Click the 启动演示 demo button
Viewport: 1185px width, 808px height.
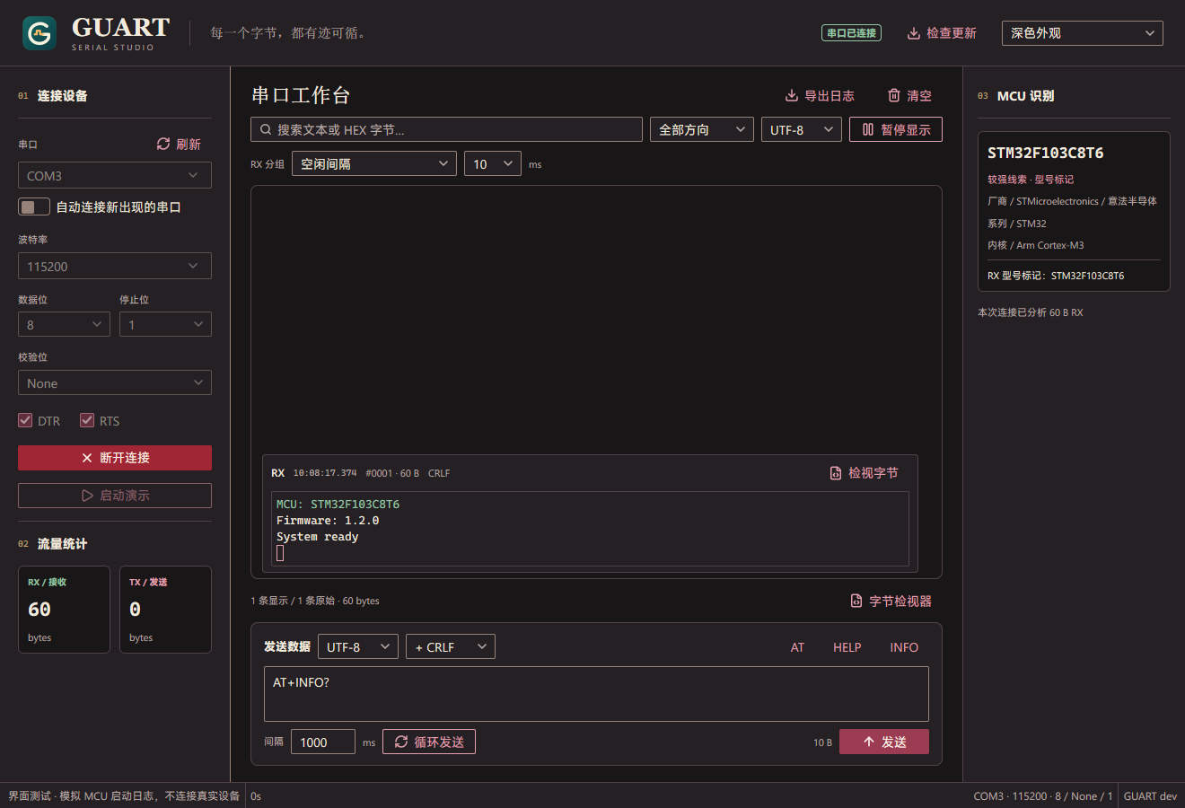[115, 496]
